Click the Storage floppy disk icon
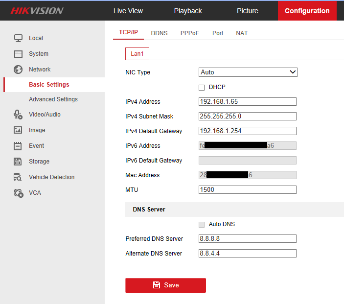 18,162
